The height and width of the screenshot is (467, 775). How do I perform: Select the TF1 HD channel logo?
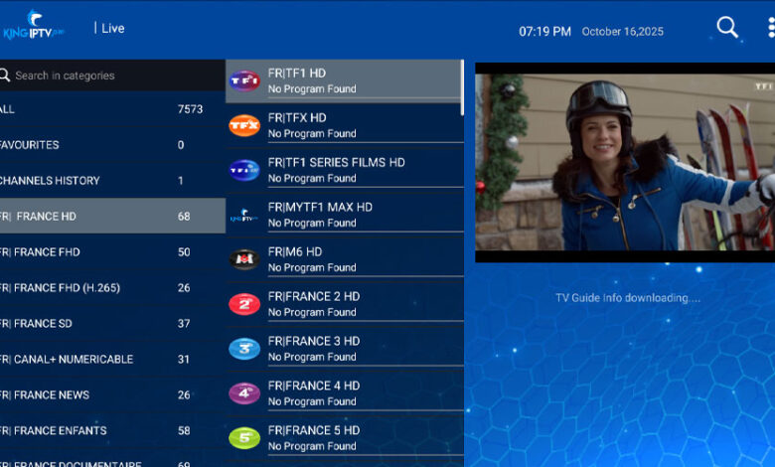pos(244,80)
